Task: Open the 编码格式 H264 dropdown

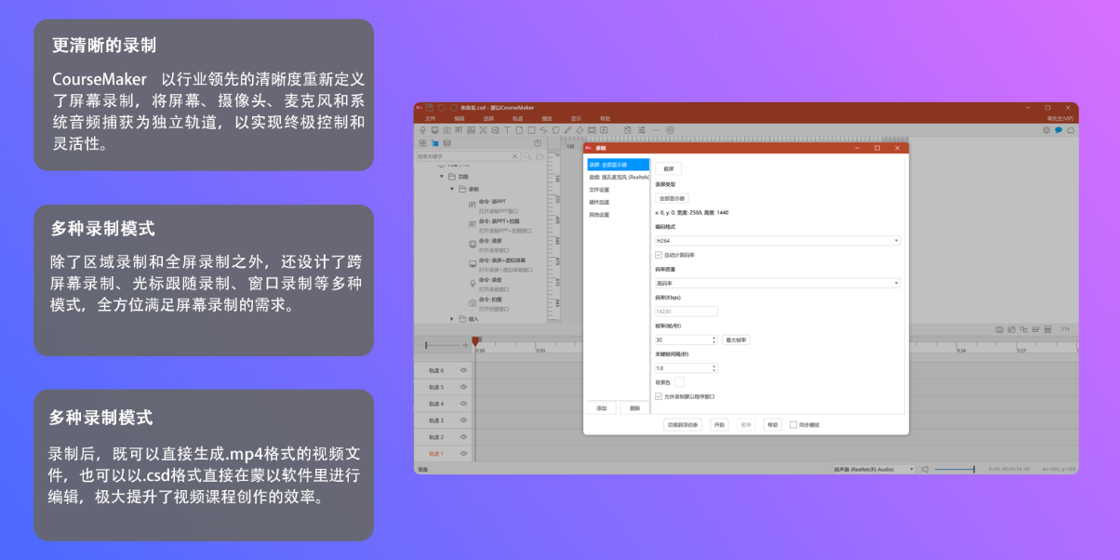Action: point(778,240)
